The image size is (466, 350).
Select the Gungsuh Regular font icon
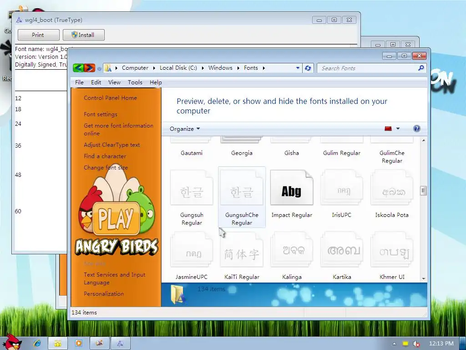pyautogui.click(x=192, y=188)
